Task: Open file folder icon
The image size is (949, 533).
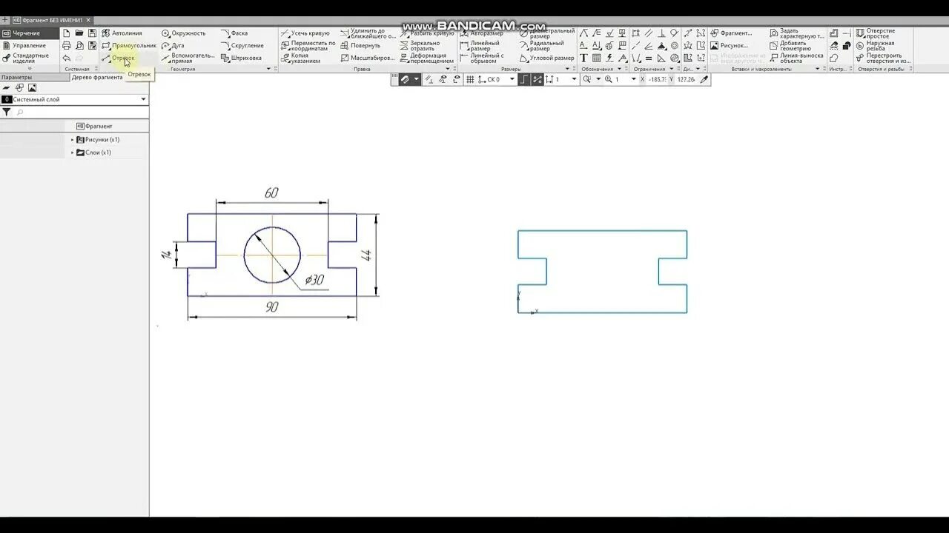Action: click(x=79, y=33)
